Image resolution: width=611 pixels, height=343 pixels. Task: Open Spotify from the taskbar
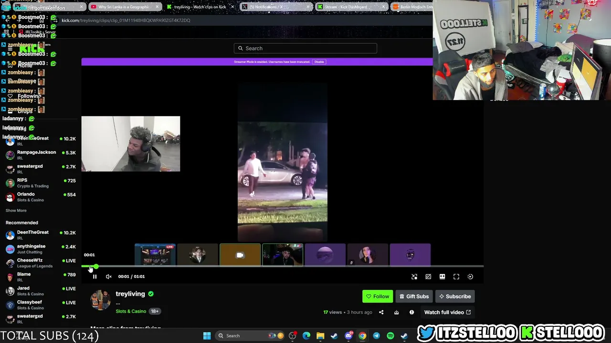tap(390, 336)
